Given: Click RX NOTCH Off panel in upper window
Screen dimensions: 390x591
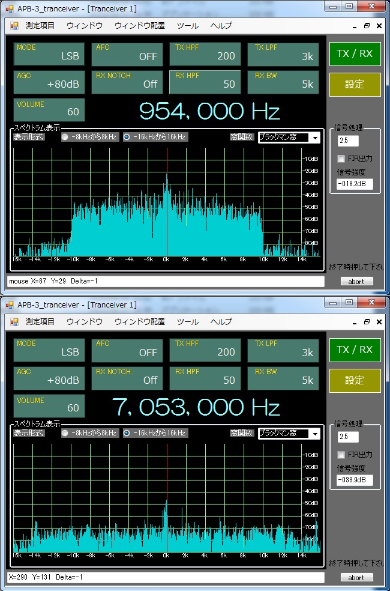Looking at the screenshot, I should [127, 82].
